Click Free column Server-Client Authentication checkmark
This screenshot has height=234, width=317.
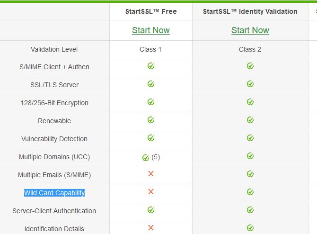[151, 210]
